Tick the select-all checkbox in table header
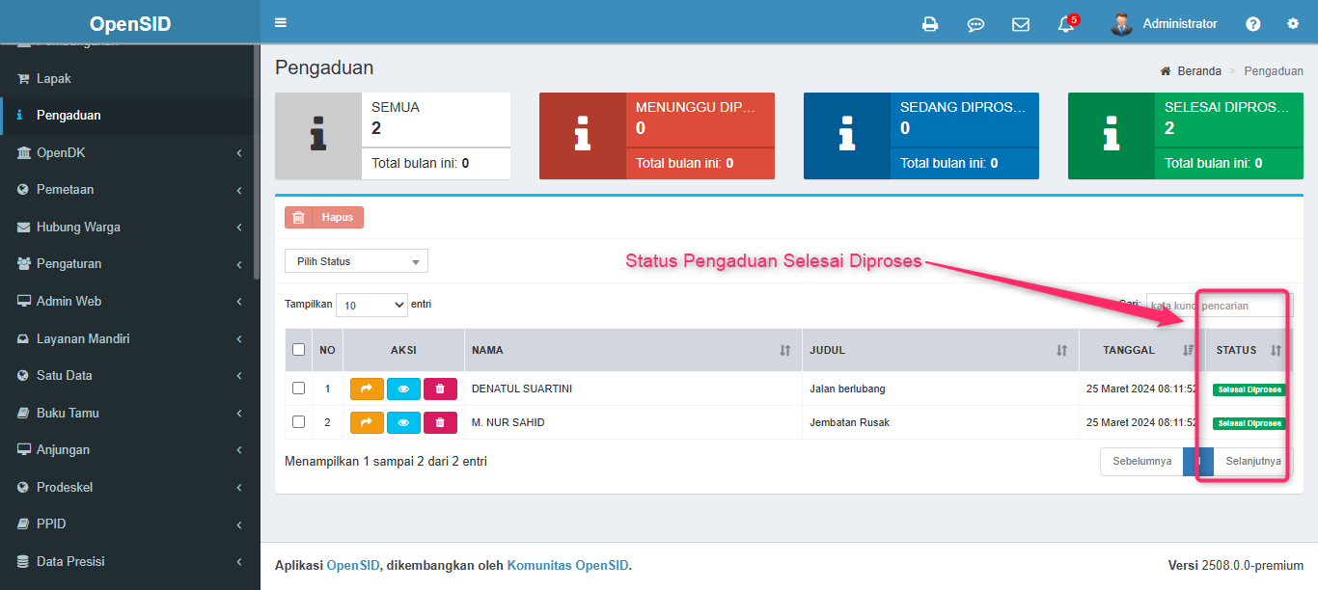This screenshot has width=1318, height=590. click(x=299, y=350)
